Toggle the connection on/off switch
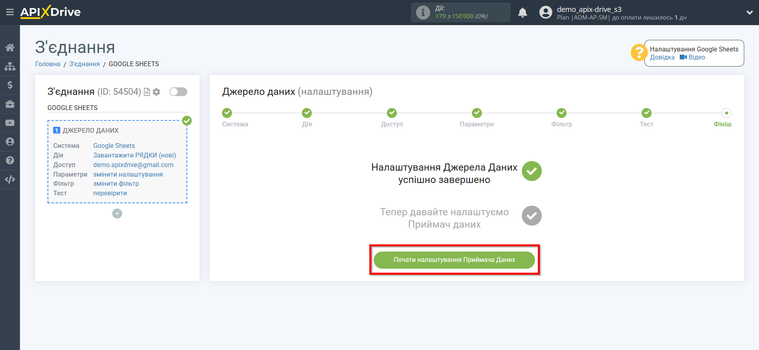 click(178, 92)
